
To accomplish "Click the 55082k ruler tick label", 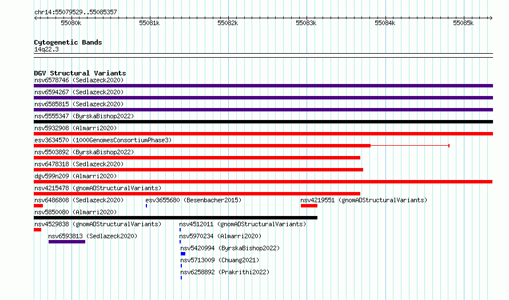I will pyautogui.click(x=228, y=23).
